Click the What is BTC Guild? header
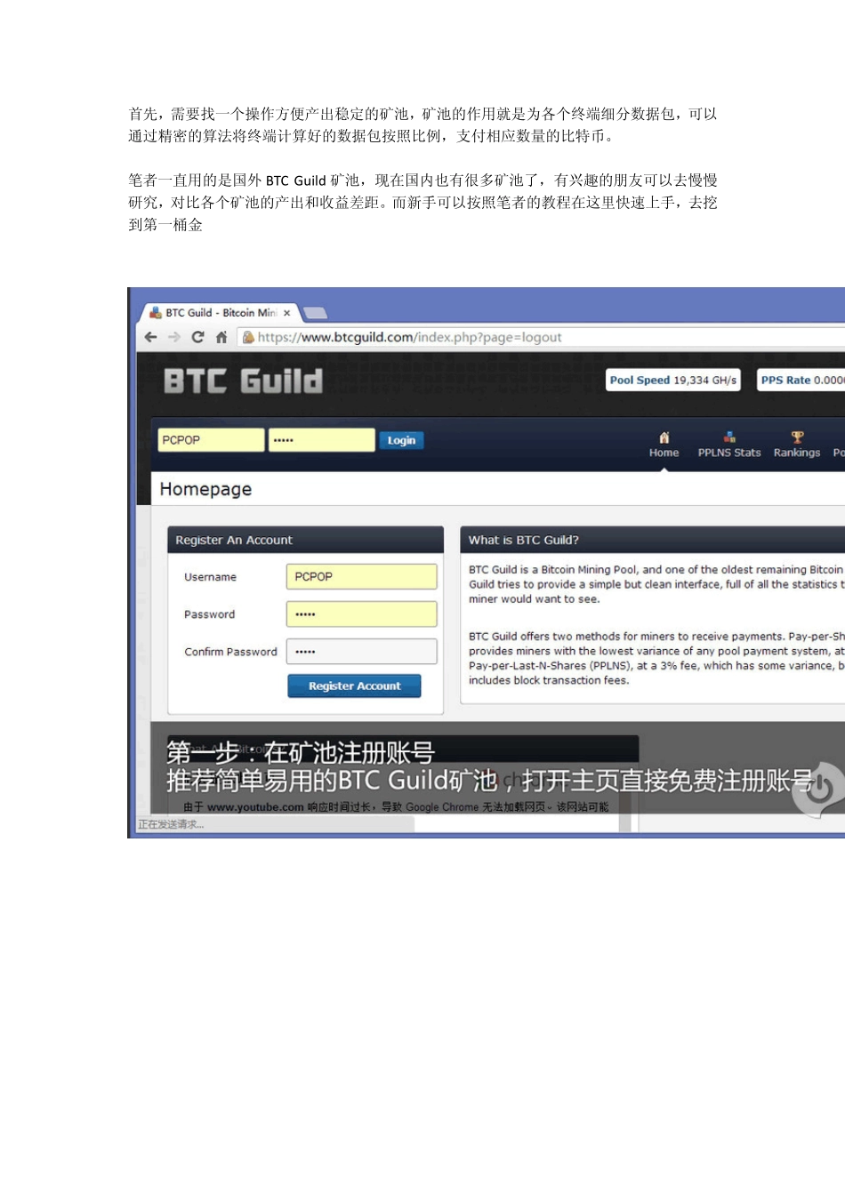This screenshot has width=845, height=1195. tap(652, 540)
